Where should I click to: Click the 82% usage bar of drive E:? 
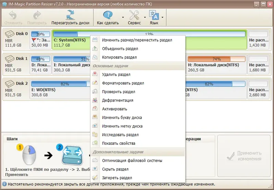pos(61,84)
